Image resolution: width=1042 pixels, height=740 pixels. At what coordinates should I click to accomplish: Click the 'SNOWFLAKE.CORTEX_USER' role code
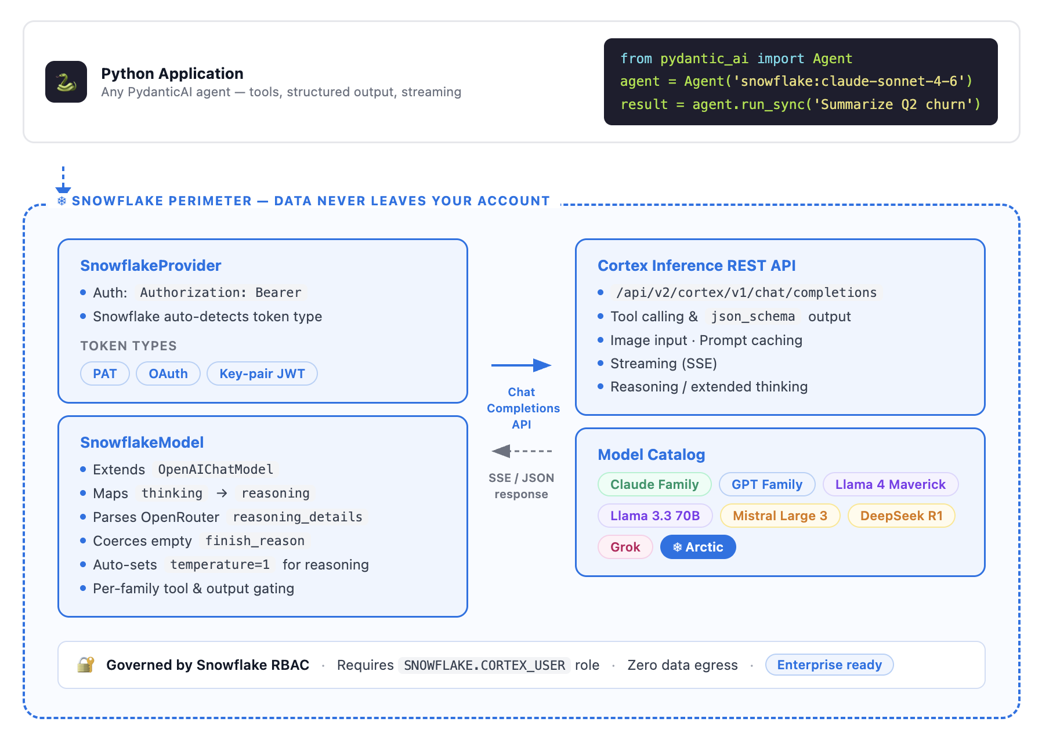pyautogui.click(x=484, y=665)
